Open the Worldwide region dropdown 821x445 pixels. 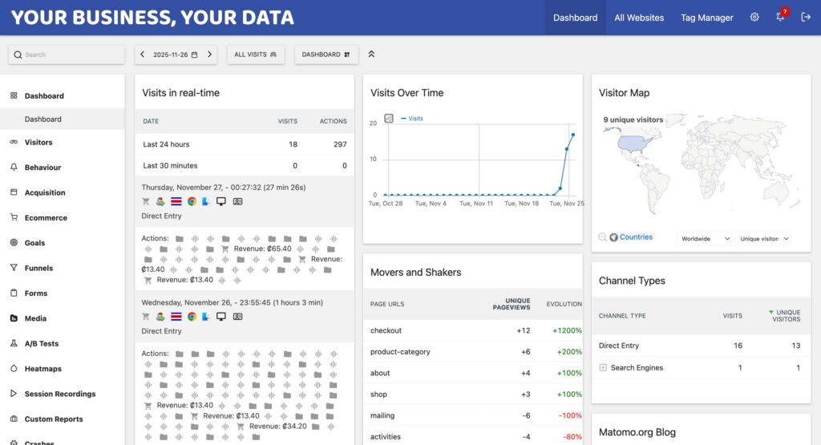click(x=705, y=239)
